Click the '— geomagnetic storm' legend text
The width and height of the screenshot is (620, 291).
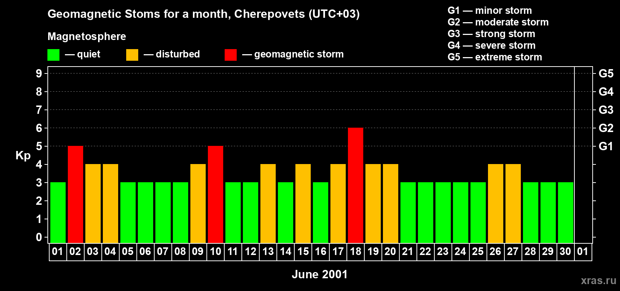(x=293, y=55)
